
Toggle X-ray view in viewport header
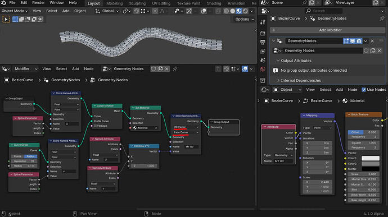[x=218, y=11]
